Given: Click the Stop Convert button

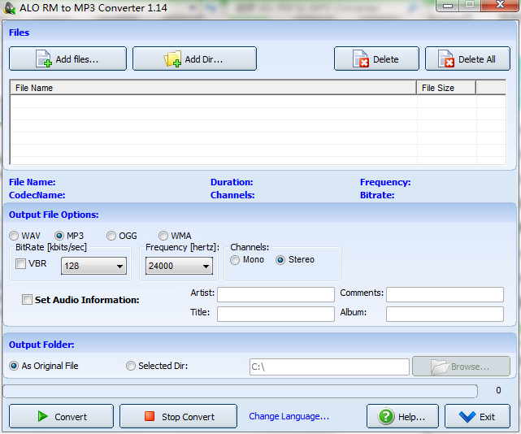Looking at the screenshot, I should coord(179,416).
